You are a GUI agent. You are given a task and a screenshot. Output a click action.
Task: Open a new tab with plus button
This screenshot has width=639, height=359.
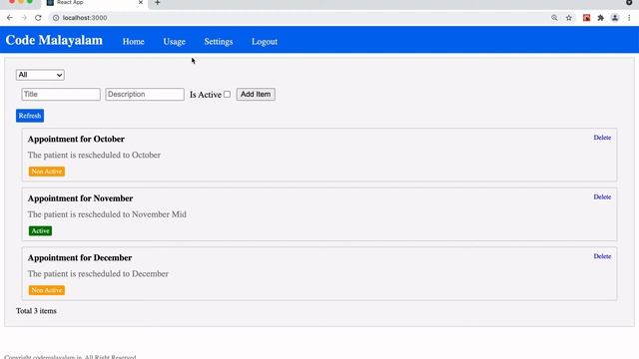click(x=158, y=3)
